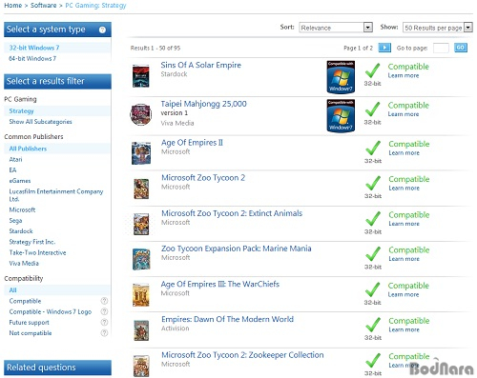Viewport: 477px width, 378px height.
Task: Select 64-bit Windows 7 system type
Action: point(32,58)
